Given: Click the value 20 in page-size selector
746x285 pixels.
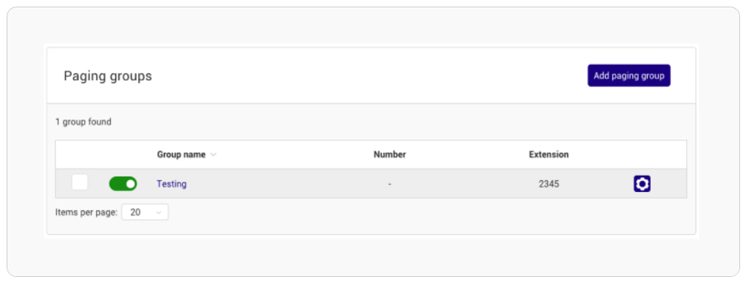Looking at the screenshot, I should tap(135, 212).
